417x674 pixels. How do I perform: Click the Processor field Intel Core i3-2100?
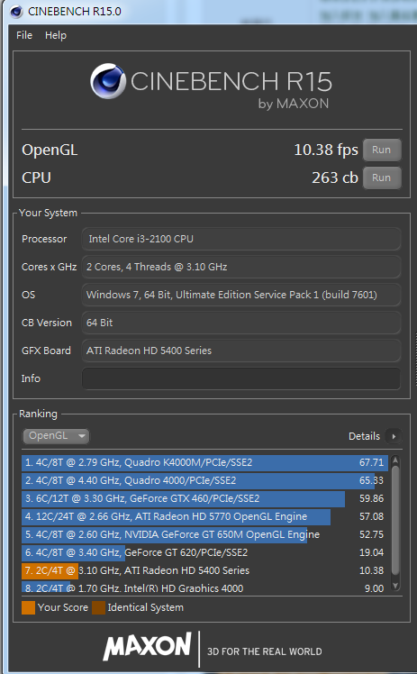[241, 239]
